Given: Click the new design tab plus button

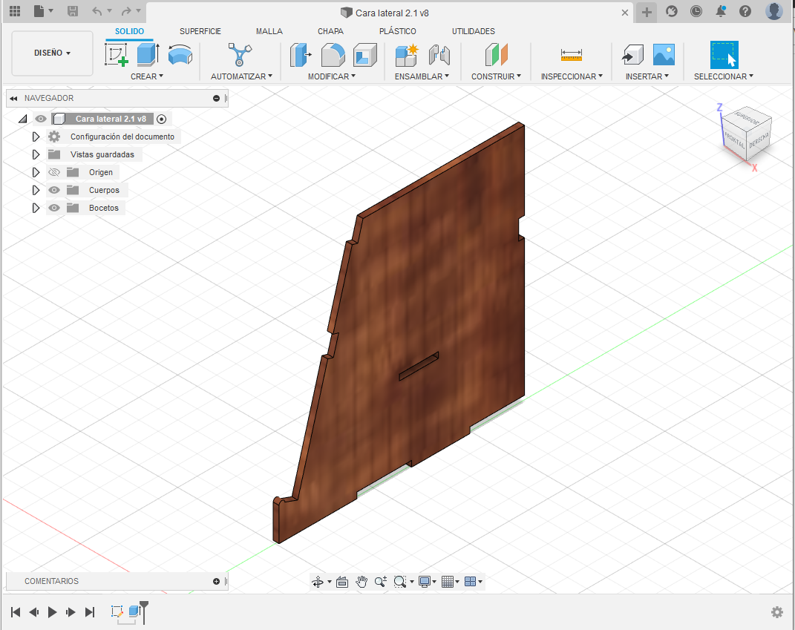Looking at the screenshot, I should (647, 12).
